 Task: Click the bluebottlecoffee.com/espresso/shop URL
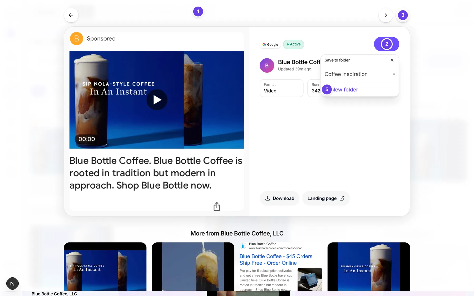pos(276,248)
